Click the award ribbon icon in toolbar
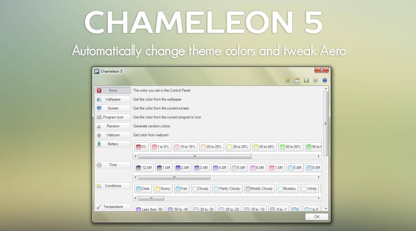The height and width of the screenshot is (231, 416). click(x=288, y=80)
